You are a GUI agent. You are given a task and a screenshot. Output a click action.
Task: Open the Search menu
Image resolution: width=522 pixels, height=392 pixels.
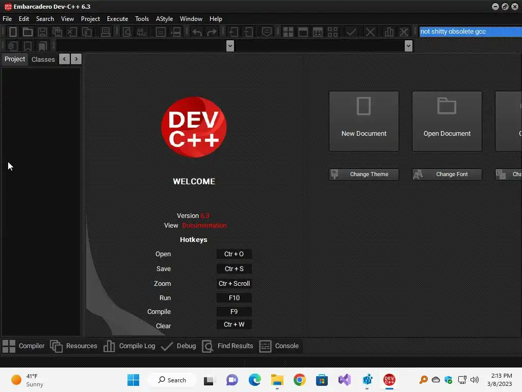45,19
